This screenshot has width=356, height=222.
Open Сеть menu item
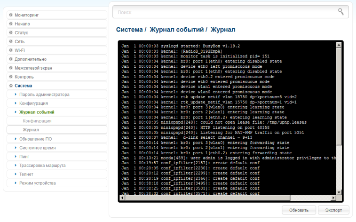[x=57, y=41]
